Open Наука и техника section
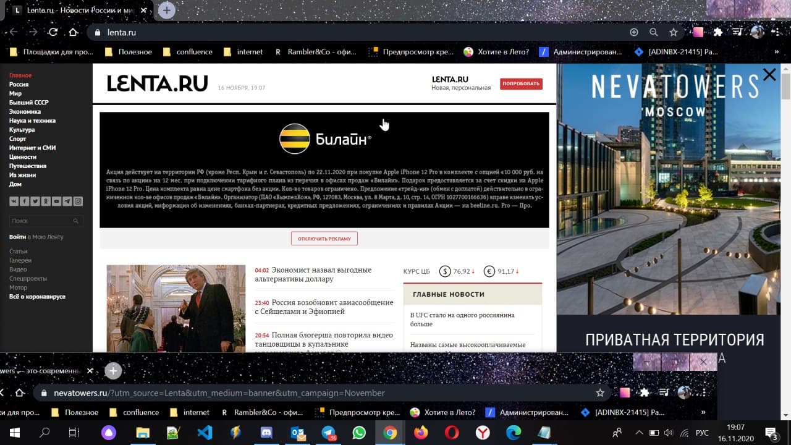 pos(32,121)
